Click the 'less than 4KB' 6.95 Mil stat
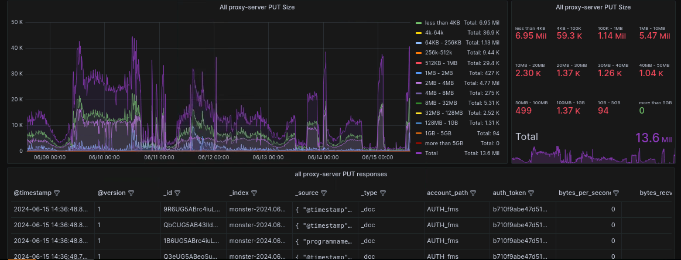The image size is (681, 260). pyautogui.click(x=531, y=36)
